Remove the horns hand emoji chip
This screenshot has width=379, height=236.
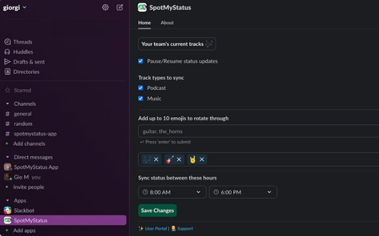[x=202, y=159]
